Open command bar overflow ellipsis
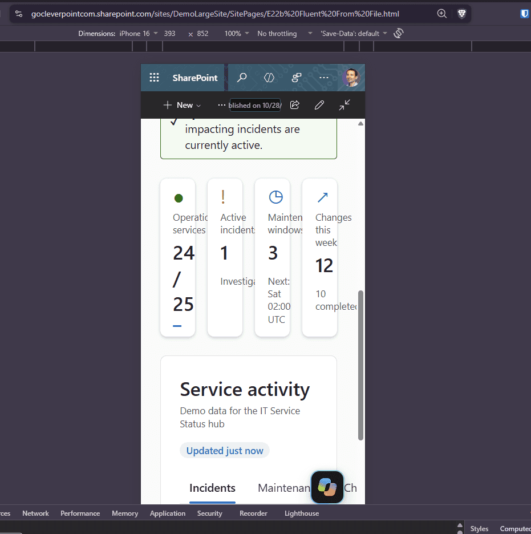Image resolution: width=531 pixels, height=534 pixels. 222,105
